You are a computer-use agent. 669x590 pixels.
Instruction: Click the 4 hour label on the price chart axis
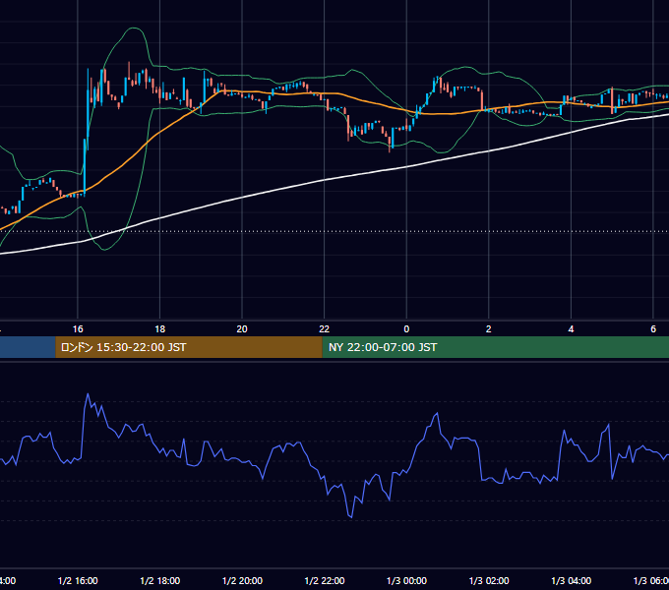coord(571,329)
